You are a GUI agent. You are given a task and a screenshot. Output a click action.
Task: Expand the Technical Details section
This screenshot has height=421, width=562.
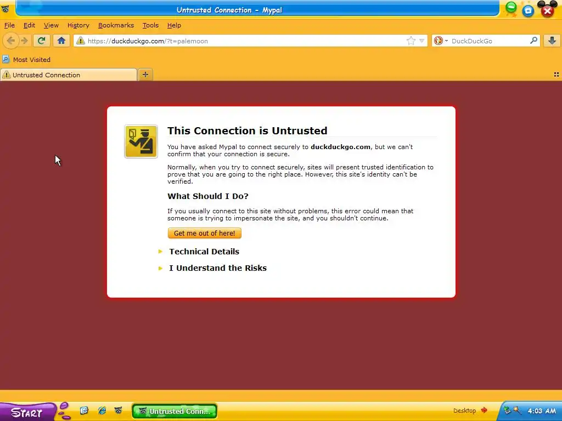(204, 251)
